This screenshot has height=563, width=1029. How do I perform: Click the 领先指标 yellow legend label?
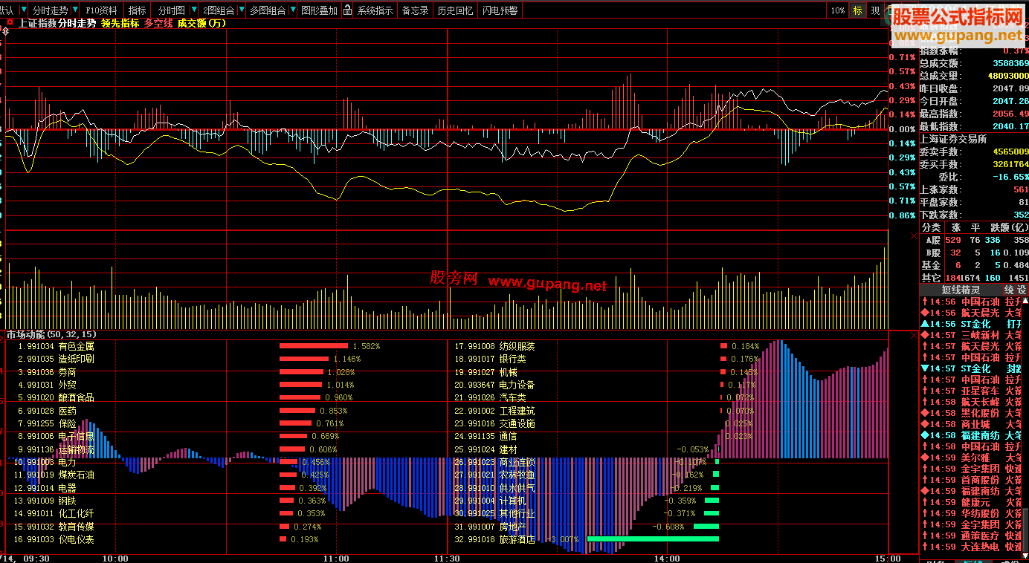click(120, 23)
